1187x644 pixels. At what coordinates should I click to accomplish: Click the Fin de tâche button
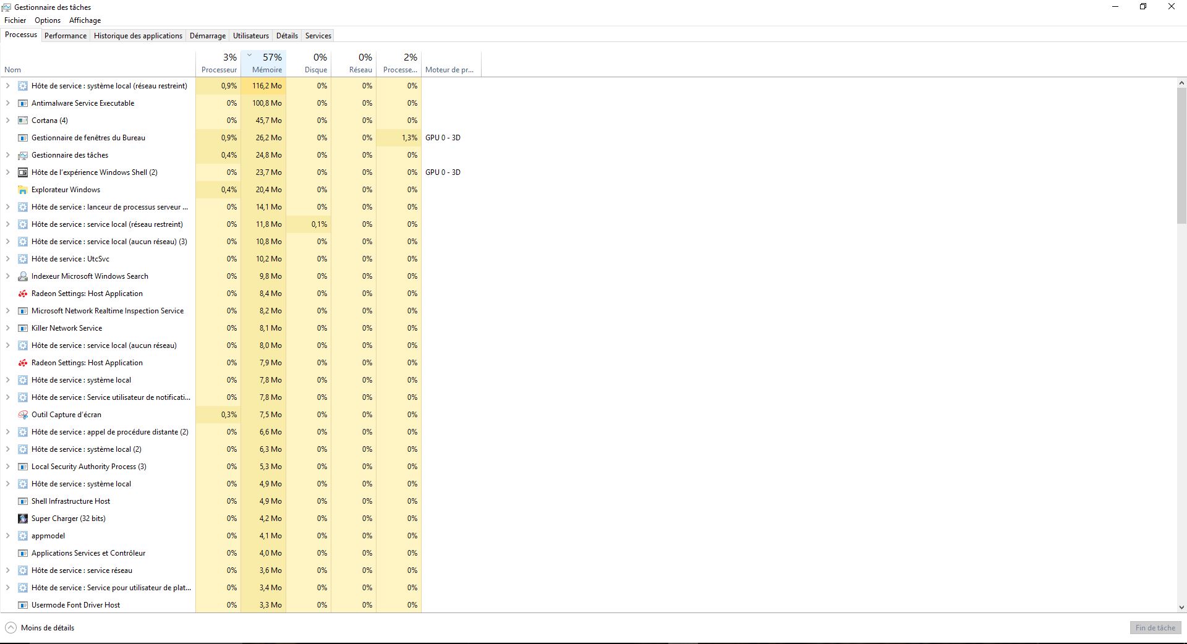(x=1155, y=628)
